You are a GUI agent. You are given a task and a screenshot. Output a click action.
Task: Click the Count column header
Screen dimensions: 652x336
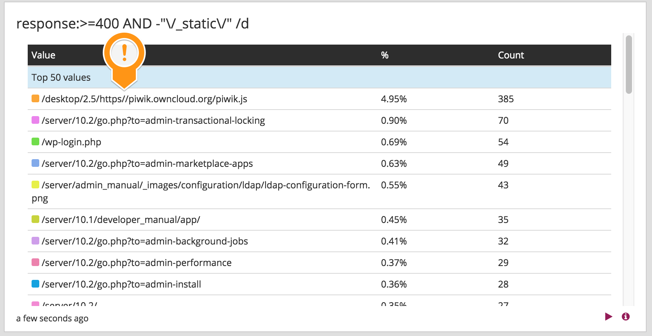[x=511, y=55]
